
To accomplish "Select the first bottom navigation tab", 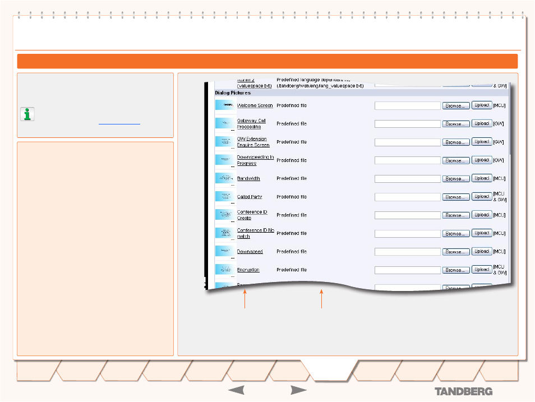I will (x=36, y=371).
